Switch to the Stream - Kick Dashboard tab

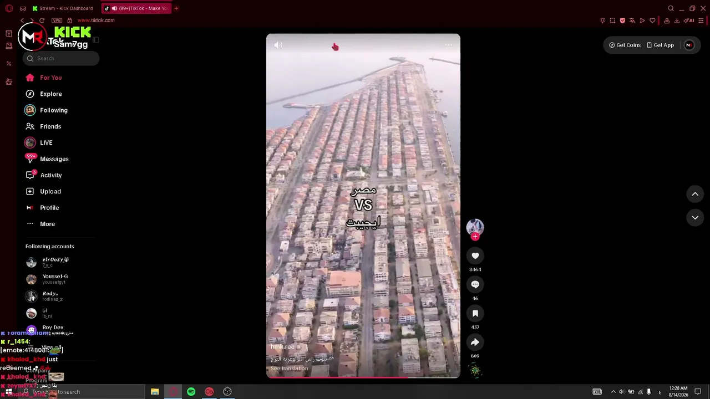63,8
